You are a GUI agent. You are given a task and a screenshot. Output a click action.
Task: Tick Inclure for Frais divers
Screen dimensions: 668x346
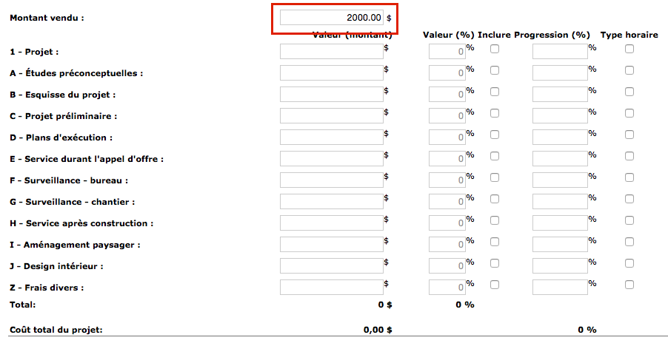click(495, 285)
